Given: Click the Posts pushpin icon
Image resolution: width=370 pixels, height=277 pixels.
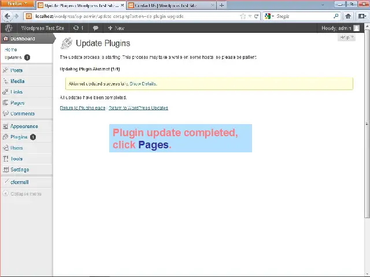Looking at the screenshot, I should pyautogui.click(x=5, y=70).
